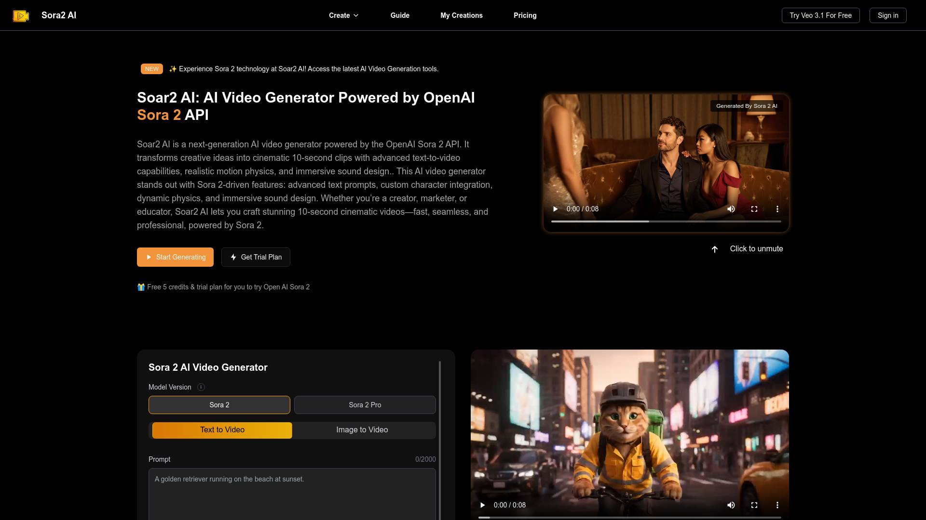Click the Sora2 AI brand name

point(59,15)
